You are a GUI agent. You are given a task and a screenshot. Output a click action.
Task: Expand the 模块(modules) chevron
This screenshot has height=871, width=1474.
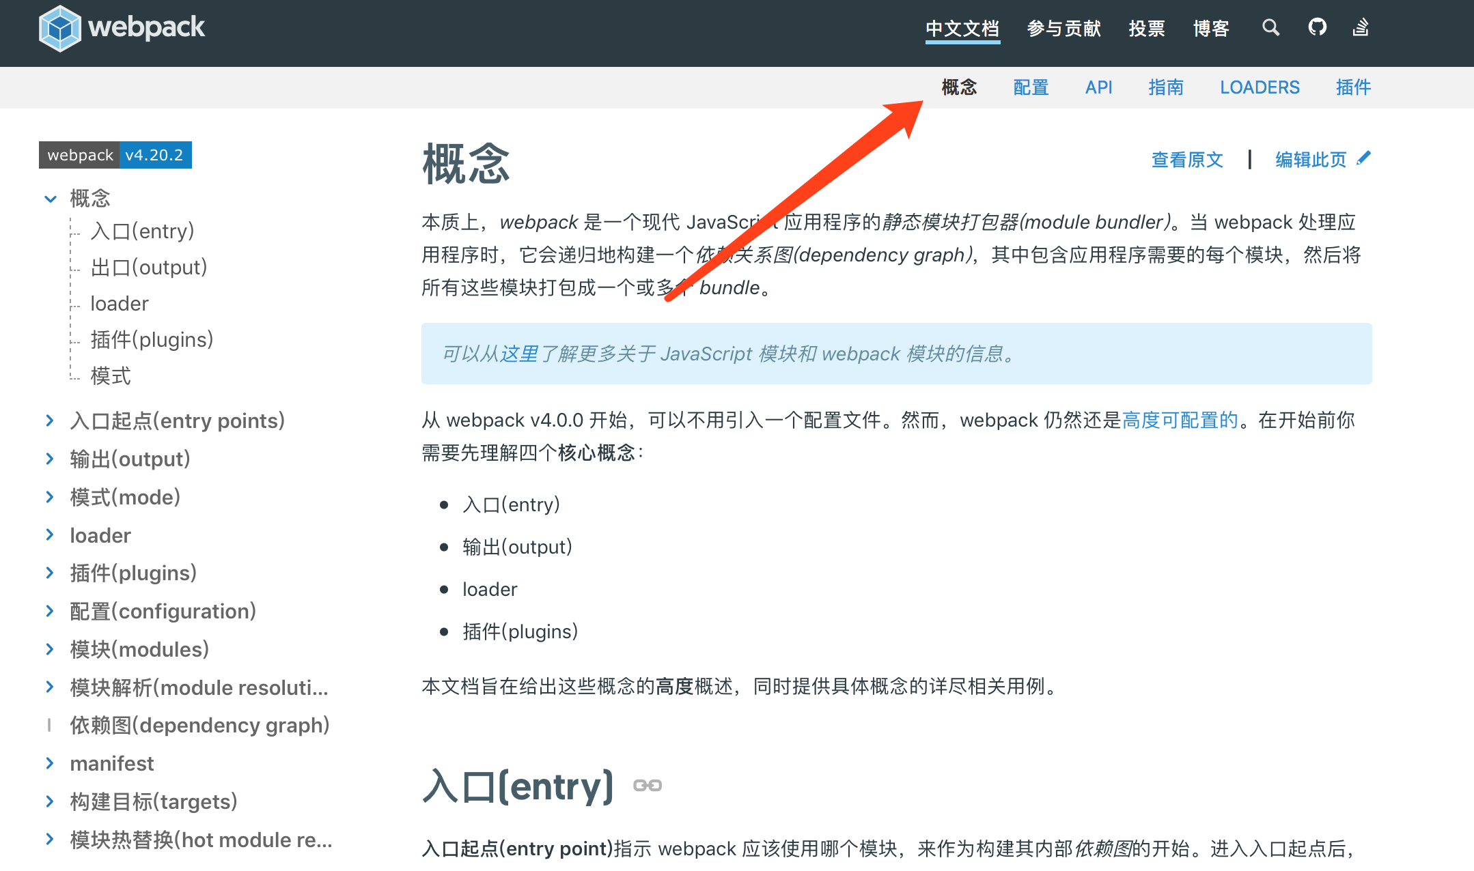click(50, 649)
